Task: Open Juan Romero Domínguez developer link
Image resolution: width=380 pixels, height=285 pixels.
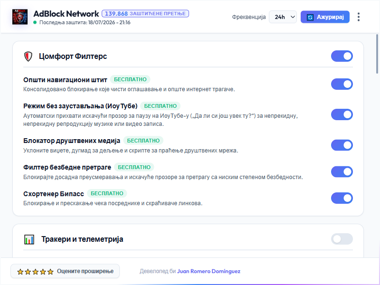Action: click(x=209, y=271)
